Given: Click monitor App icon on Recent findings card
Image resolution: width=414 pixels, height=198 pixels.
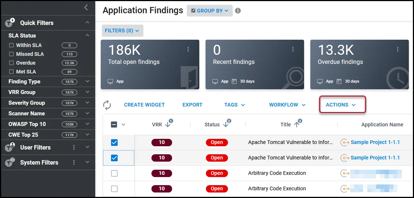Looking at the screenshot, I should pyautogui.click(x=215, y=81).
